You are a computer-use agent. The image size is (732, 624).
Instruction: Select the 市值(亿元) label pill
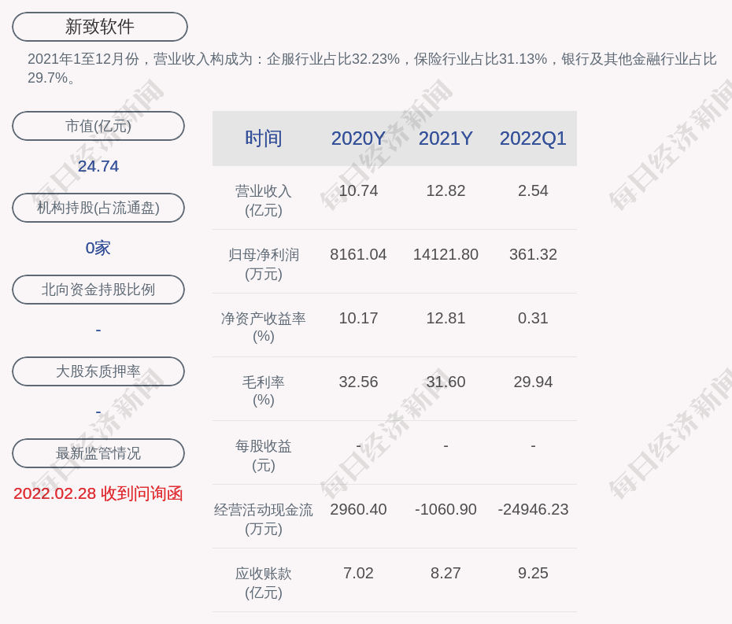click(98, 126)
